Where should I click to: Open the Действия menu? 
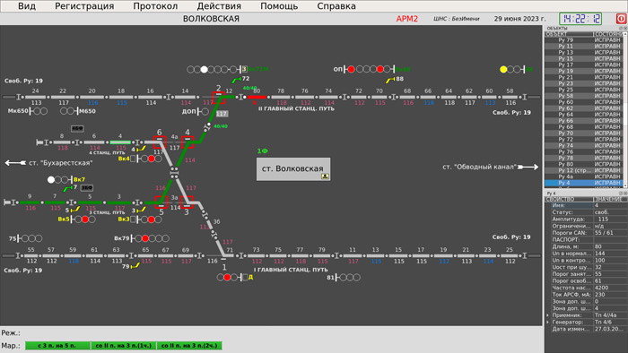pyautogui.click(x=219, y=6)
